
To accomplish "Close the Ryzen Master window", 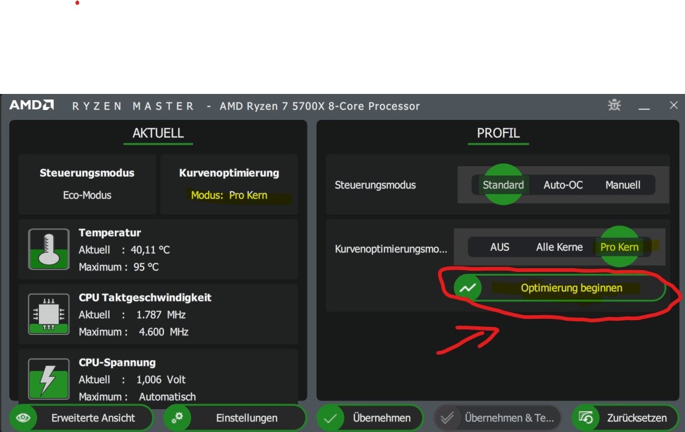I will point(674,105).
